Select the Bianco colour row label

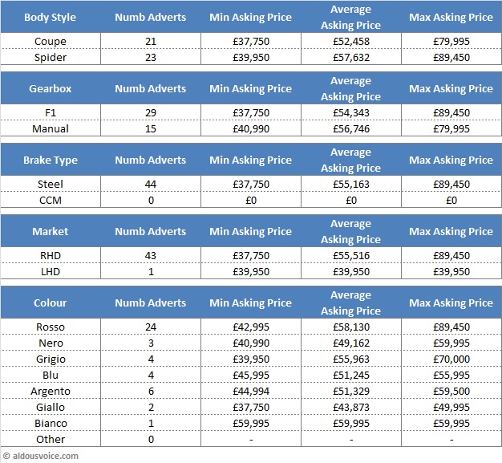[51, 423]
